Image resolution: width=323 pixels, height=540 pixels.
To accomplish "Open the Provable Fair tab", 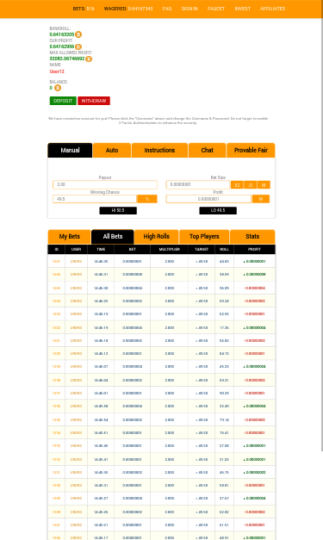I will [251, 150].
